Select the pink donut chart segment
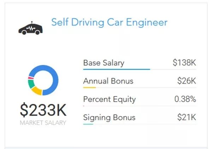The height and width of the screenshot is (149, 212). coord(30,78)
